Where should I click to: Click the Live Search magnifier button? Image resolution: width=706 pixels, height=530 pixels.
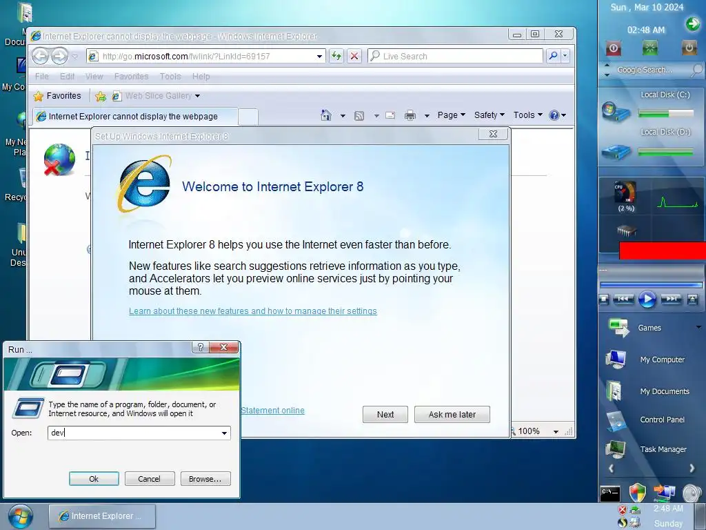554,56
